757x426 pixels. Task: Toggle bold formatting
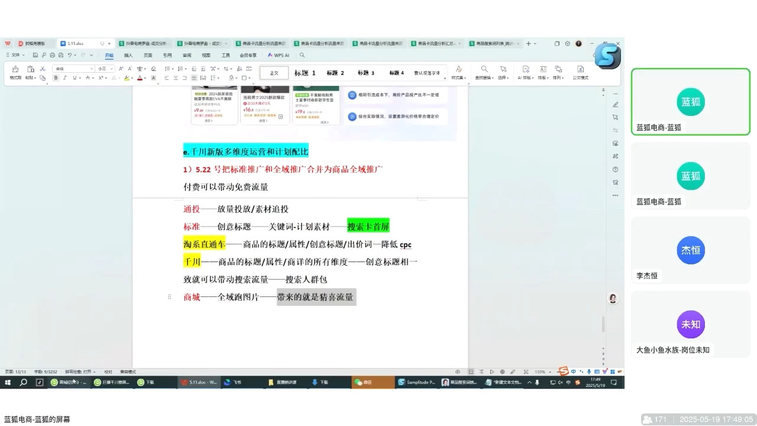click(55, 77)
